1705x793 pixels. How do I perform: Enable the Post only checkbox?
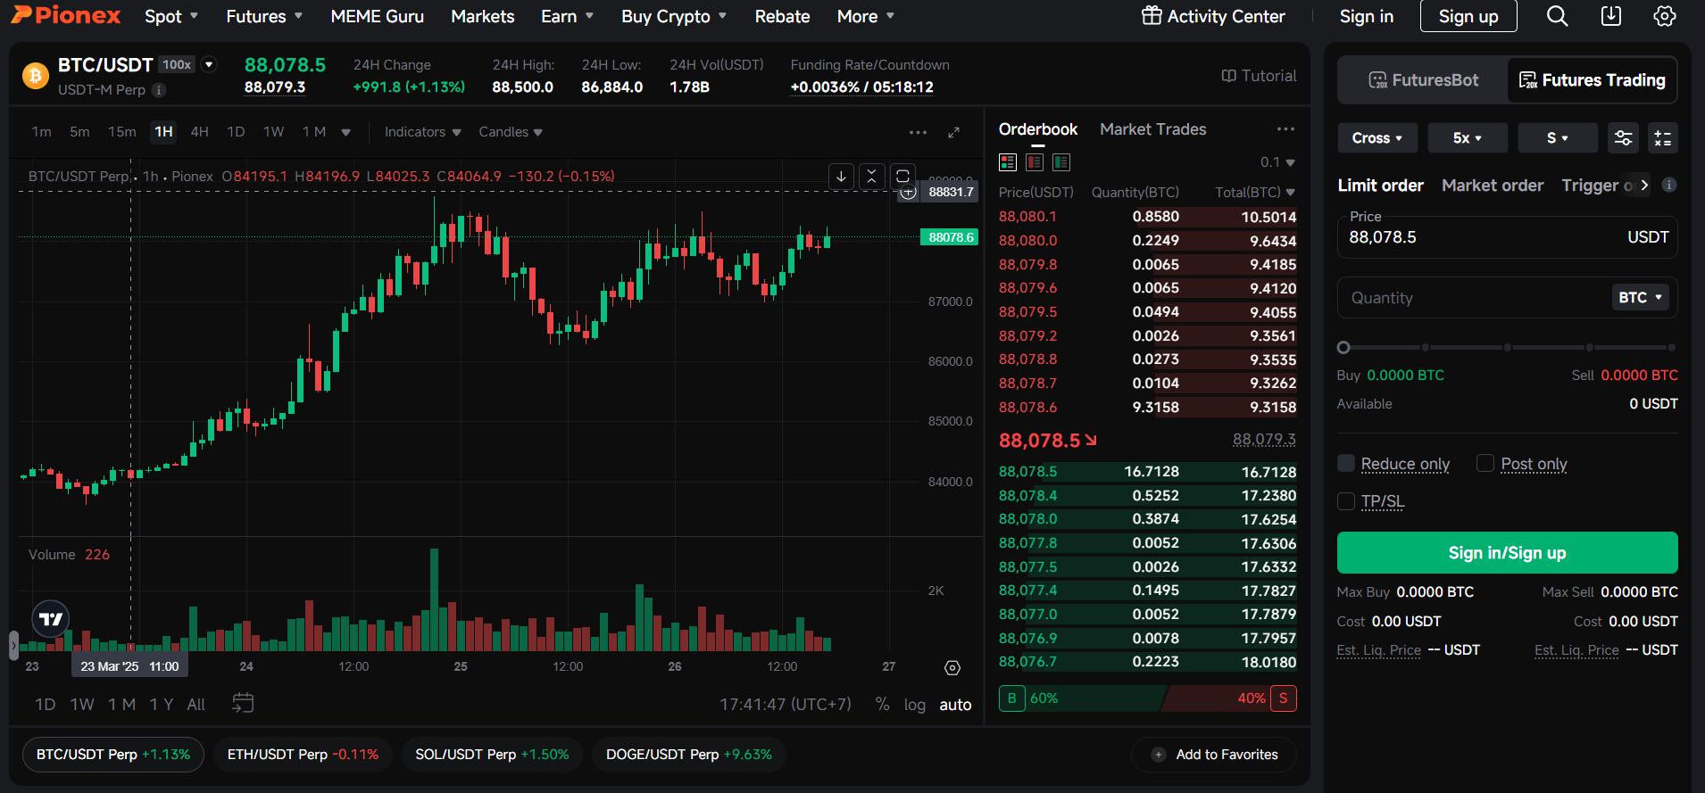pos(1485,463)
